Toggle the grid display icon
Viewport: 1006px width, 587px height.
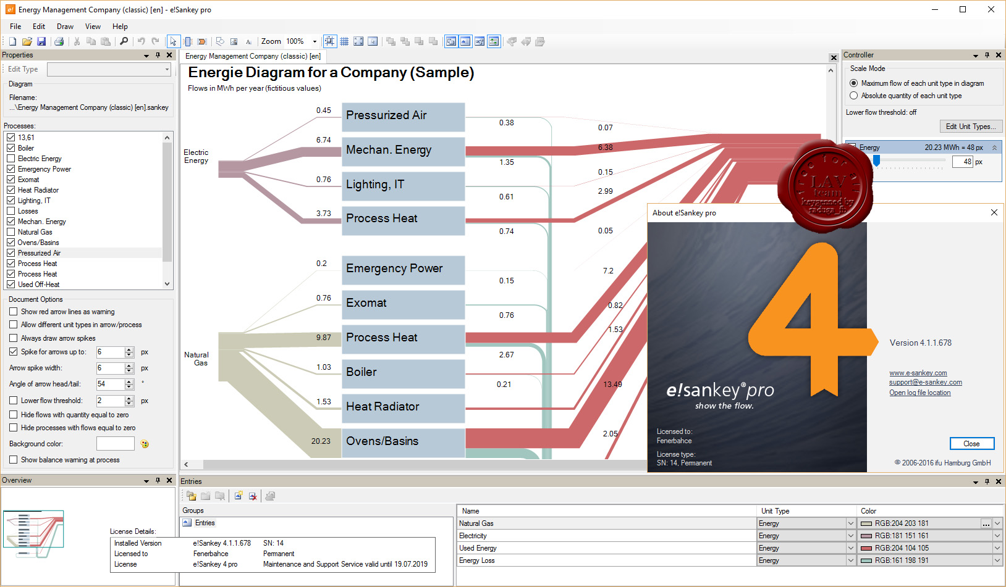tap(344, 41)
